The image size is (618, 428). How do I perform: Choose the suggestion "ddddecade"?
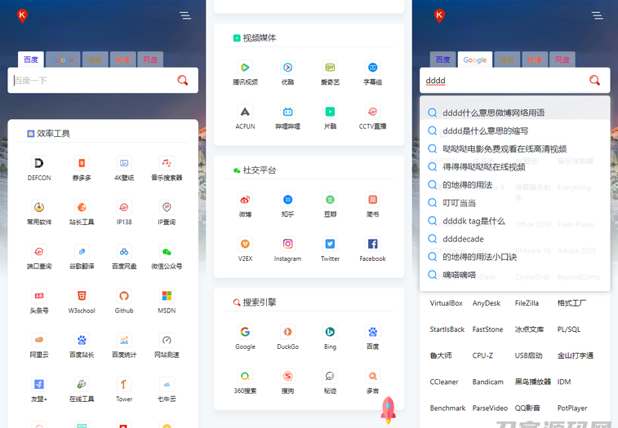463,239
